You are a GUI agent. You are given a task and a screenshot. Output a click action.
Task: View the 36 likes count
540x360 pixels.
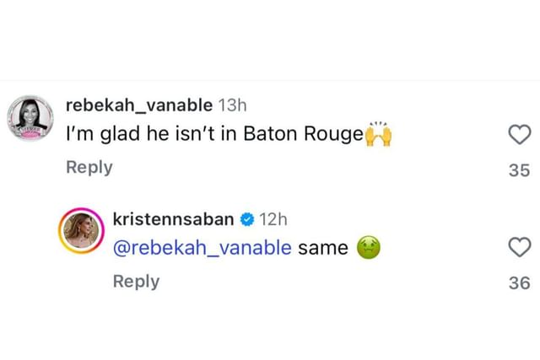point(520,283)
